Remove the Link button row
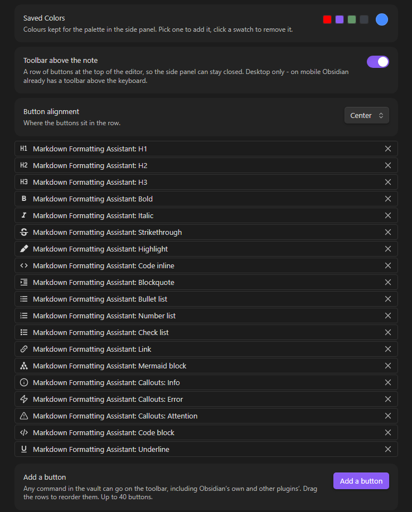Viewport: 412px width, 512px height. pyautogui.click(x=388, y=349)
